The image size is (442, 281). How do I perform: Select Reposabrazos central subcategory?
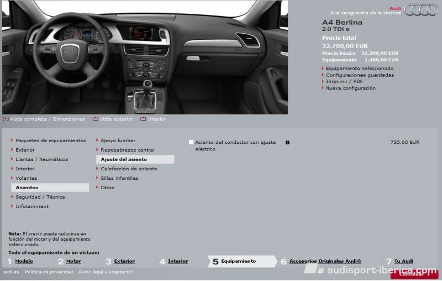pyautogui.click(x=128, y=150)
